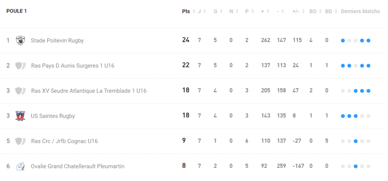Click the Ras XV Seudre Atlantique placeholder shield
Screen dimensions: 388x181
(x=20, y=91)
